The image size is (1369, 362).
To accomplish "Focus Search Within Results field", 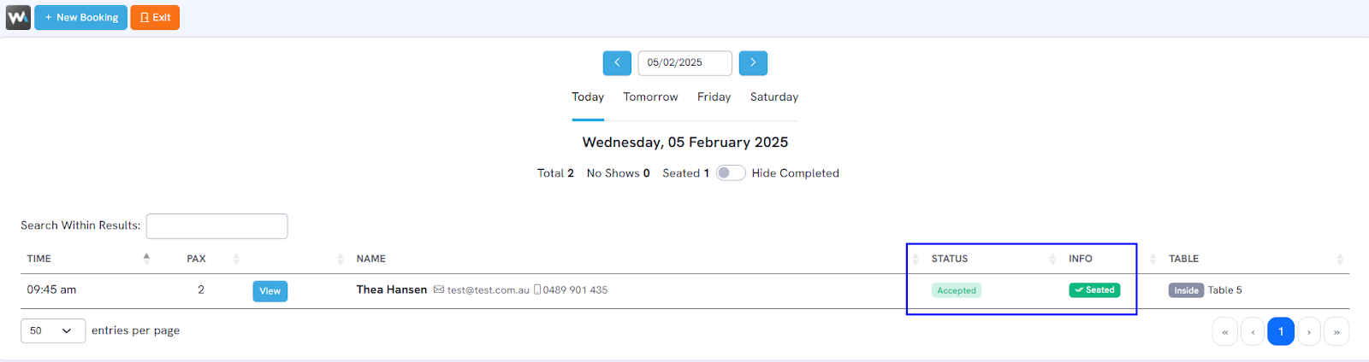I will coord(216,226).
